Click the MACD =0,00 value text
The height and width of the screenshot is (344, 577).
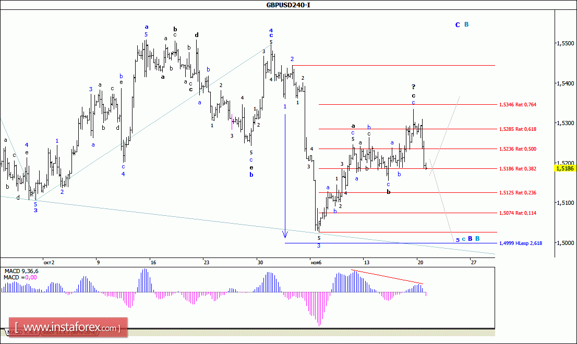coord(20,277)
